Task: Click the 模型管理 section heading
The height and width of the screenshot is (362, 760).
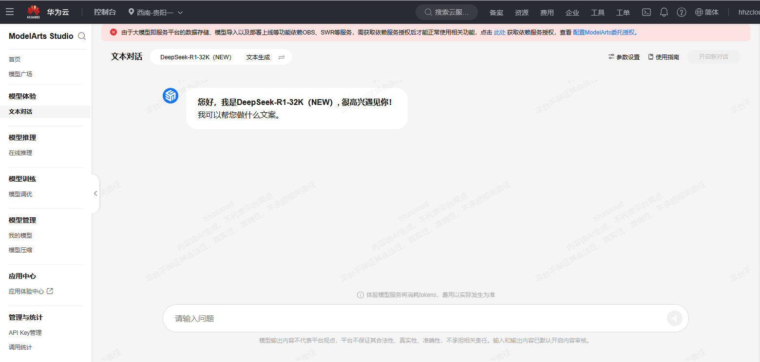Action: pos(22,220)
